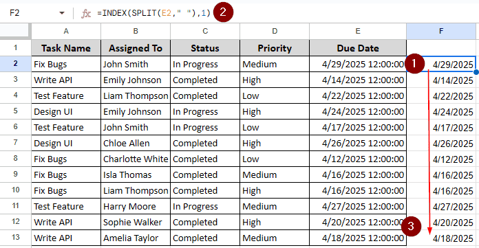Click the formula bar INDEX SPLIT formula
This screenshot has height=248, width=479.
click(153, 13)
